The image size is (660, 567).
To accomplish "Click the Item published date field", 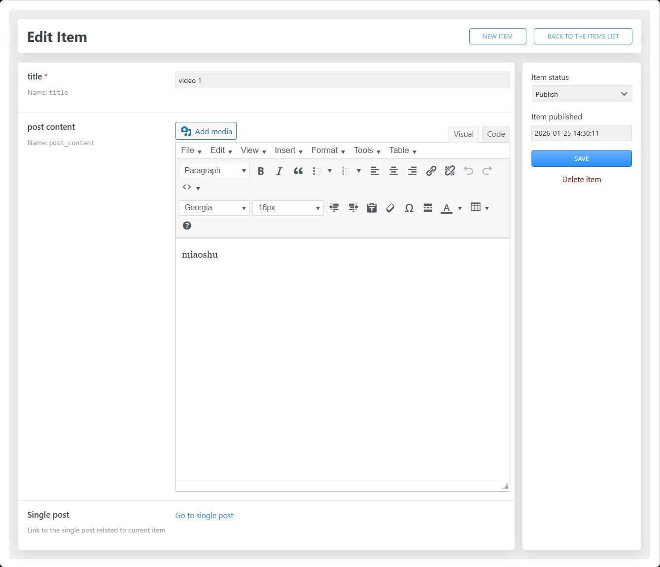I will pos(582,133).
